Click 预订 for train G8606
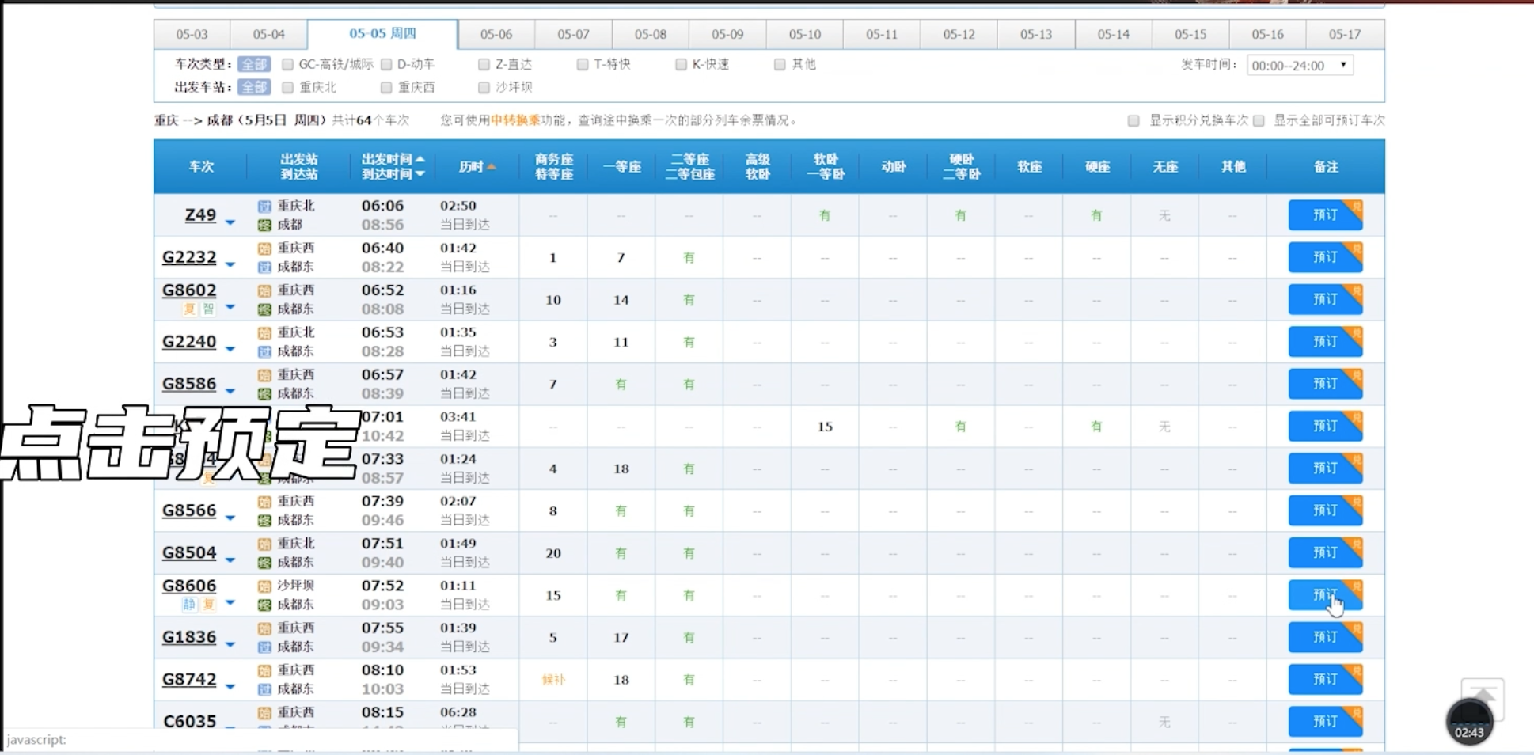1534x755 pixels. click(x=1325, y=595)
